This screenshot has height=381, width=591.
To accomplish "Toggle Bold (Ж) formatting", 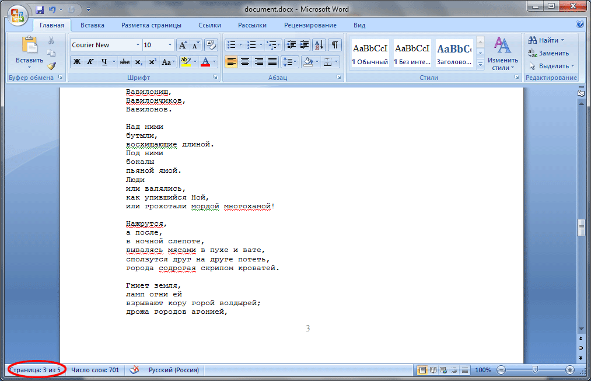I will (76, 62).
